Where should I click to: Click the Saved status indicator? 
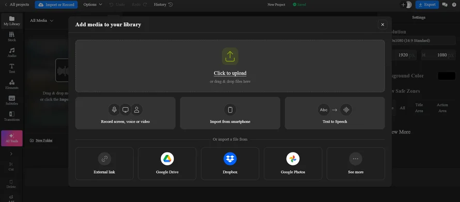[x=299, y=5]
